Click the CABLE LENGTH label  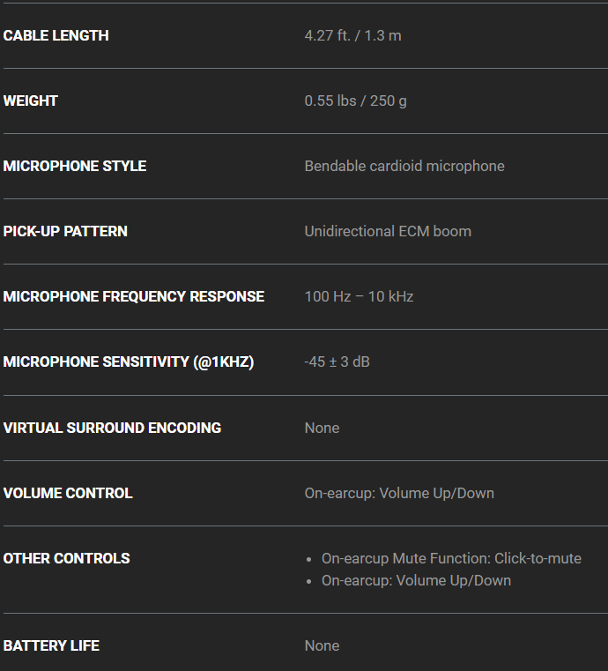56,36
